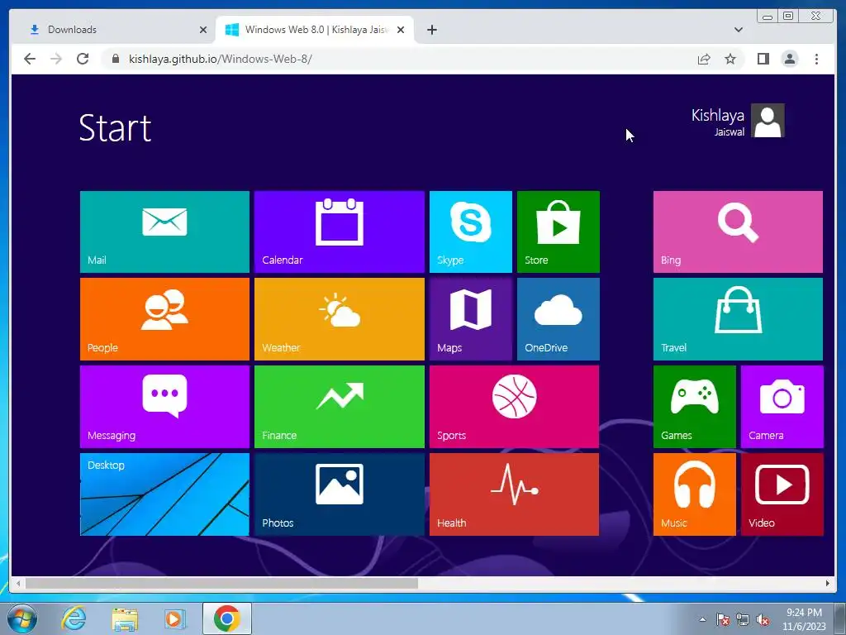This screenshot has width=846, height=635.
Task: Open Windows Media Player from taskbar
Action: (x=175, y=618)
